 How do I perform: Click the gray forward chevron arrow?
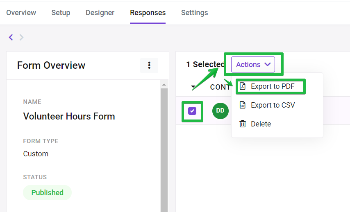point(21,37)
